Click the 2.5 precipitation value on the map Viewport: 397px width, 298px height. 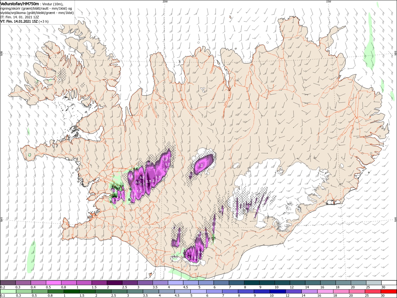[148, 181]
